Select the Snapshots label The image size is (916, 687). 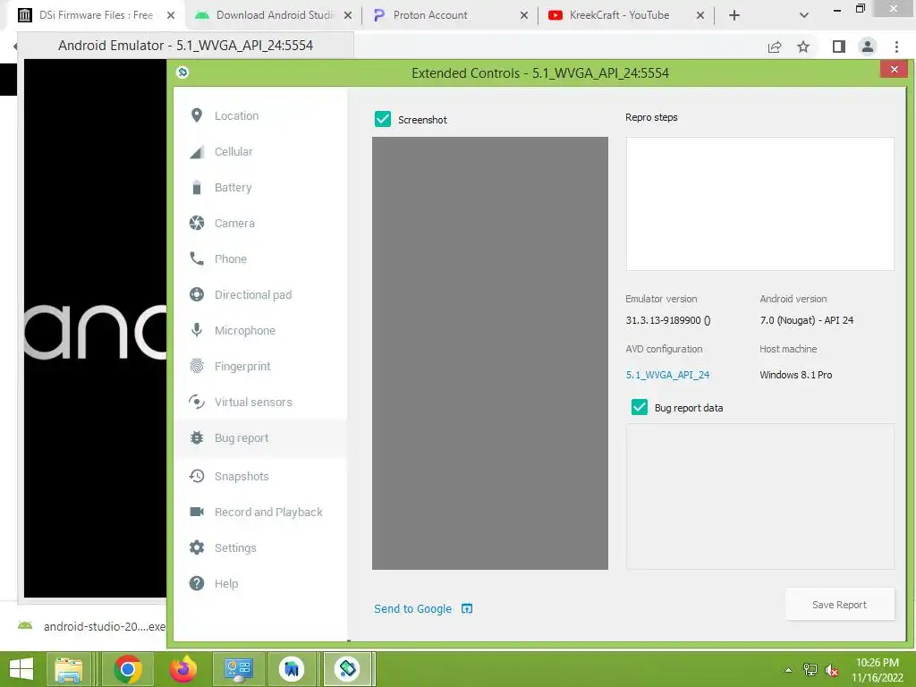(x=242, y=477)
